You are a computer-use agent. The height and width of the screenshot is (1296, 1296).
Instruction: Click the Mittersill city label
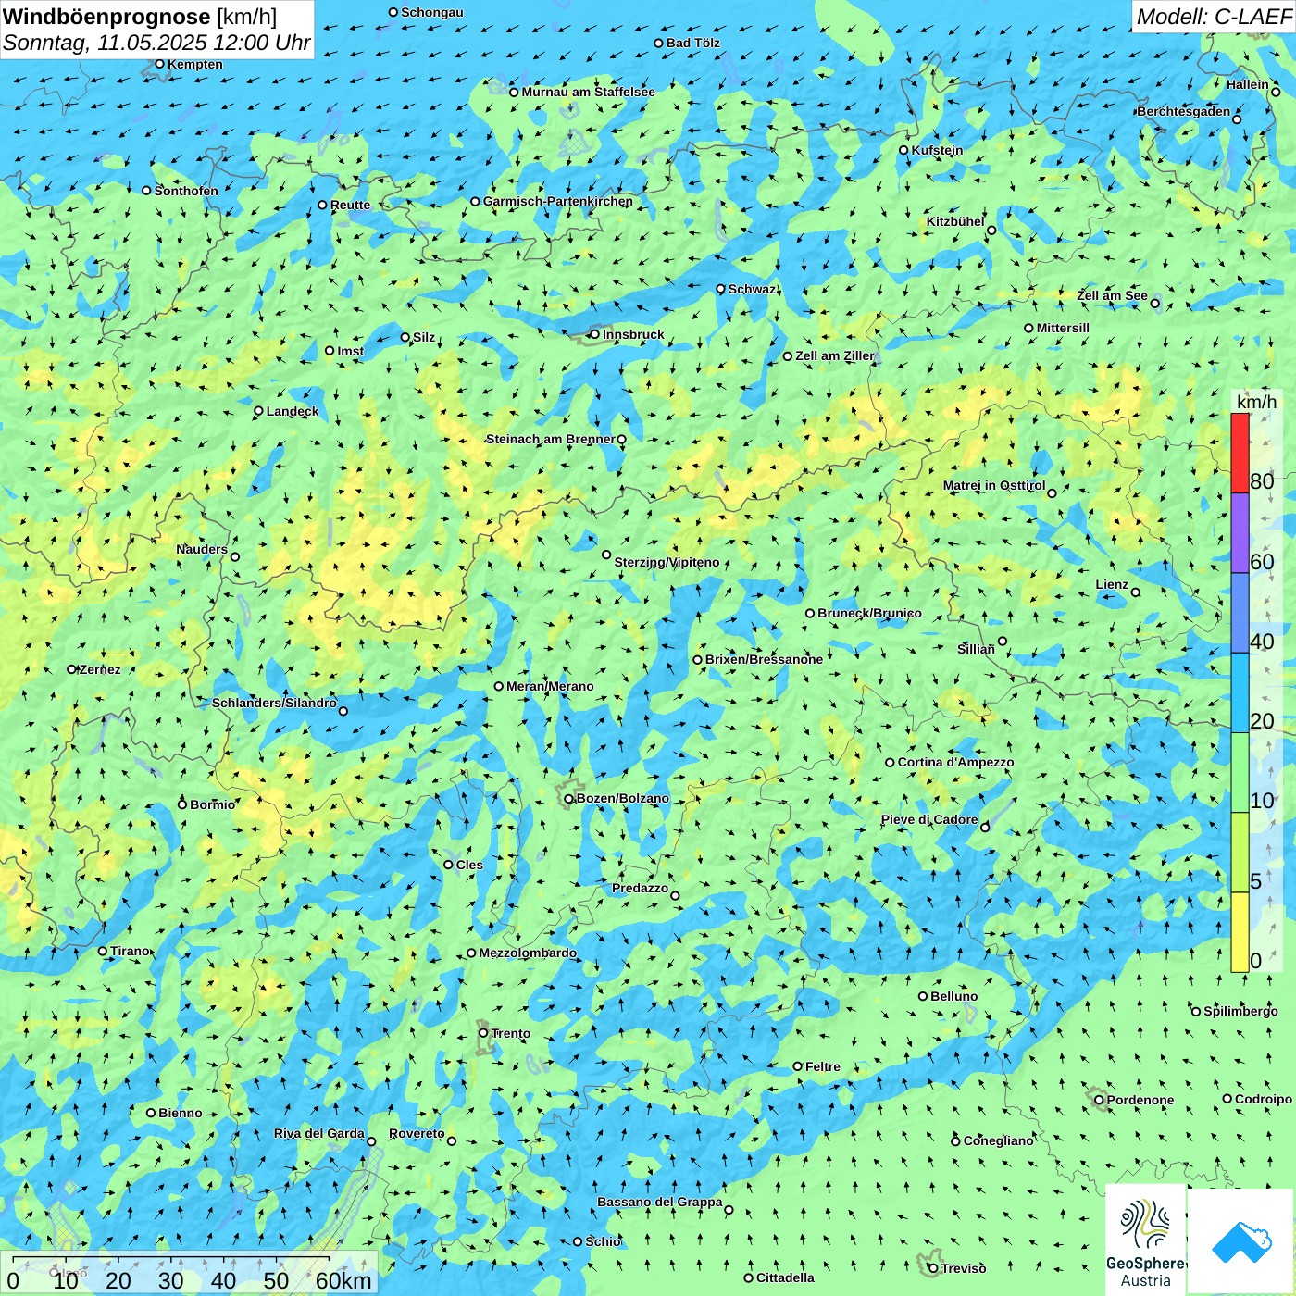coord(1063,328)
